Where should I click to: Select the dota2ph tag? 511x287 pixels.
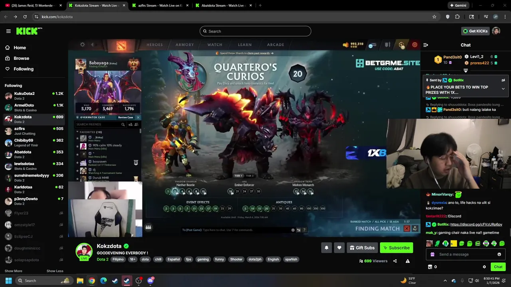point(255,259)
